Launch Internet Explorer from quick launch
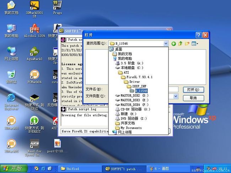 [43, 169]
